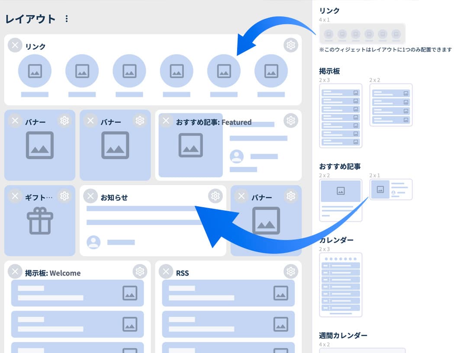
Task: Choose the 2x2 おすすめ記事 widget thumbnail
Action: tap(341, 200)
